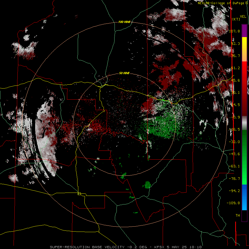Click the 100 NMI range ring label
The height and width of the screenshot is (249, 249).
124,22
